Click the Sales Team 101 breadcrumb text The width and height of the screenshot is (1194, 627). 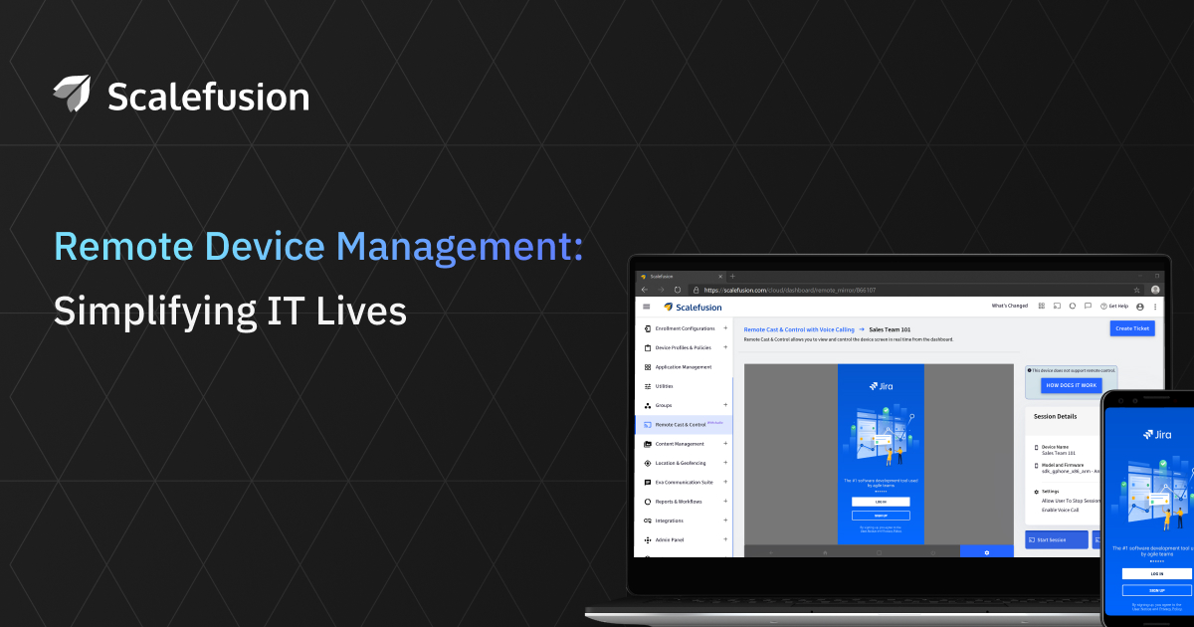tap(891, 328)
